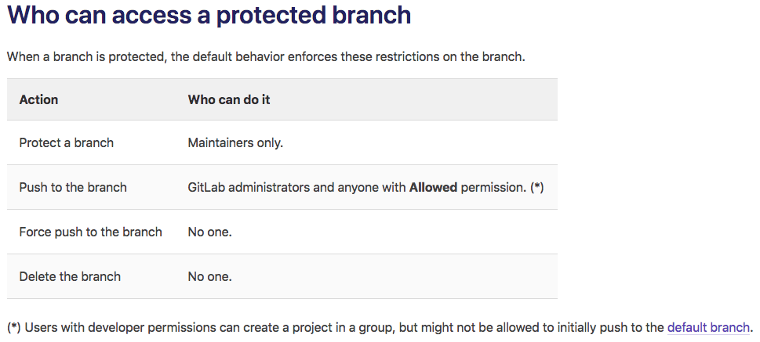This screenshot has width=760, height=342.
Task: Click the bold "Allowed" word in the table
Action: point(433,187)
